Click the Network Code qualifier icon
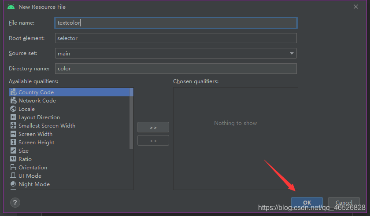Image resolution: width=370 pixels, height=216 pixels. pyautogui.click(x=14, y=101)
